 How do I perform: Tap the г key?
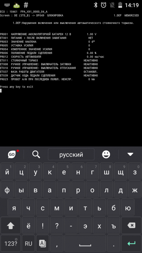coord(92,171)
